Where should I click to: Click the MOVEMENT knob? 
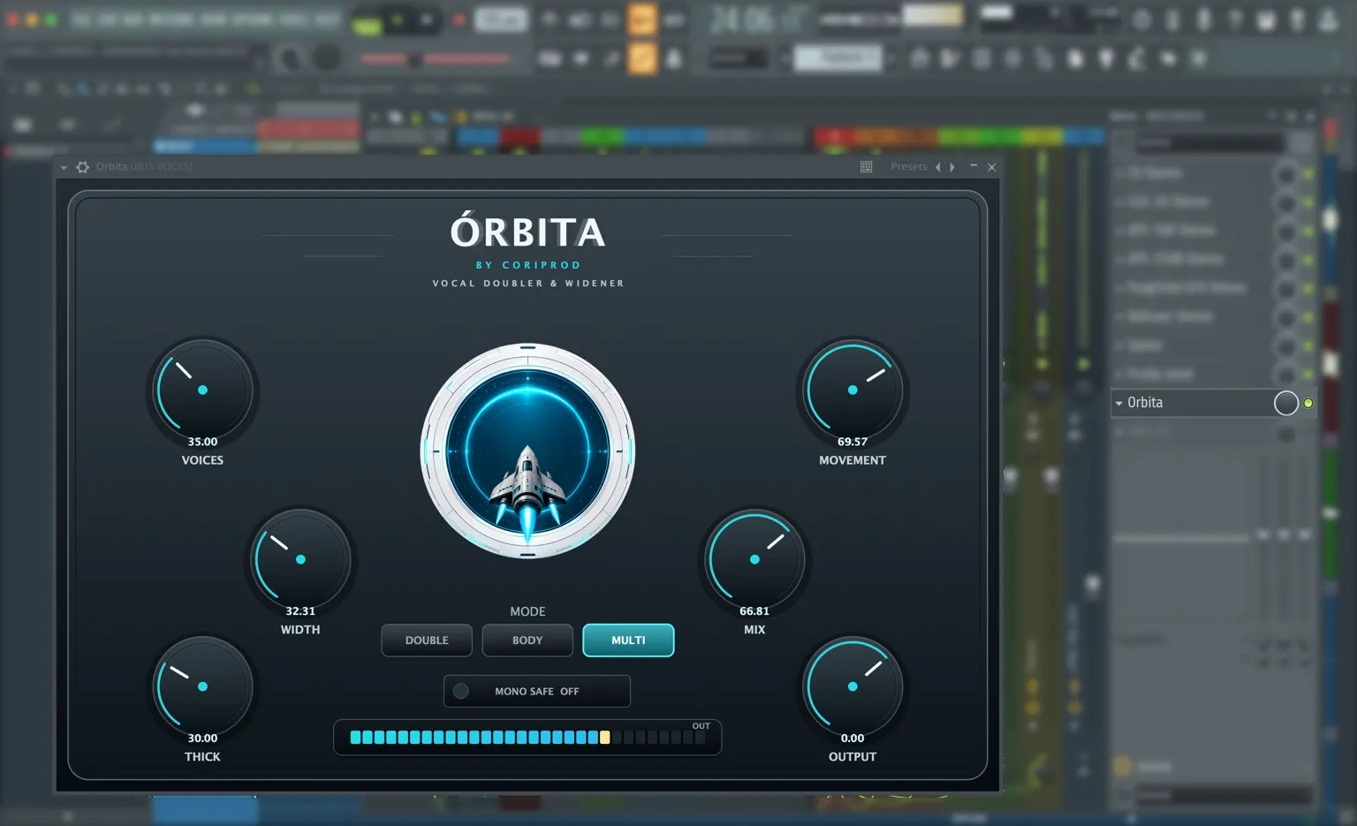tap(853, 390)
